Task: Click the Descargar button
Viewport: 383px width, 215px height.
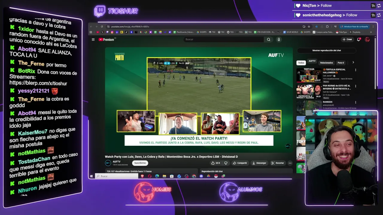Action: pyautogui.click(x=259, y=163)
